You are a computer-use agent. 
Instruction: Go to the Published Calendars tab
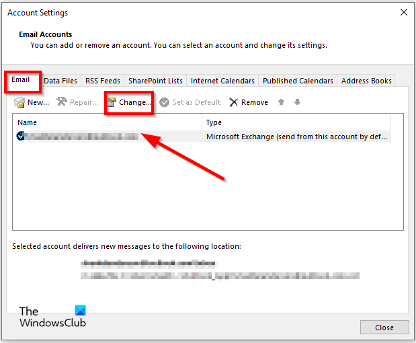(x=298, y=81)
